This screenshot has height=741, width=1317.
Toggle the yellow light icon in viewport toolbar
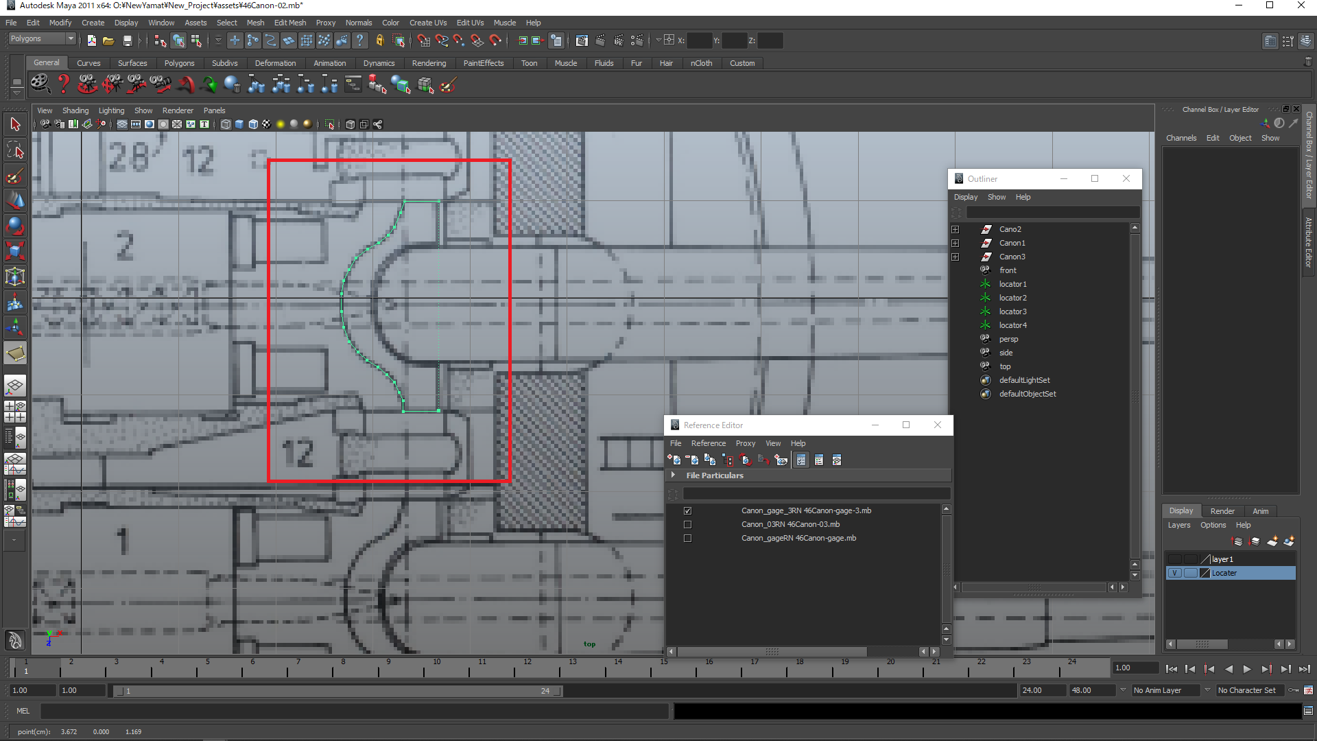coord(281,125)
